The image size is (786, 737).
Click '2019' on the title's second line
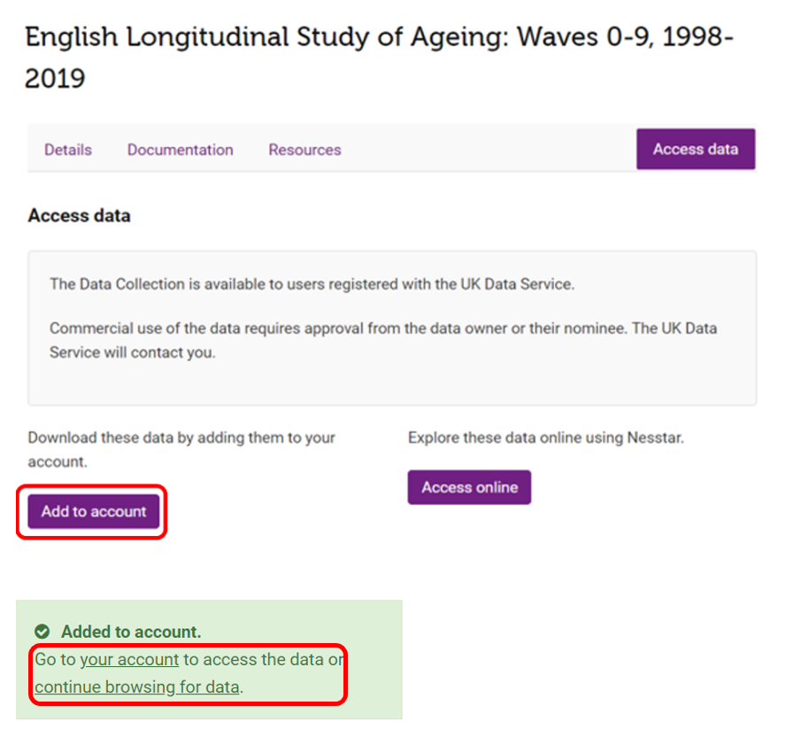55,79
